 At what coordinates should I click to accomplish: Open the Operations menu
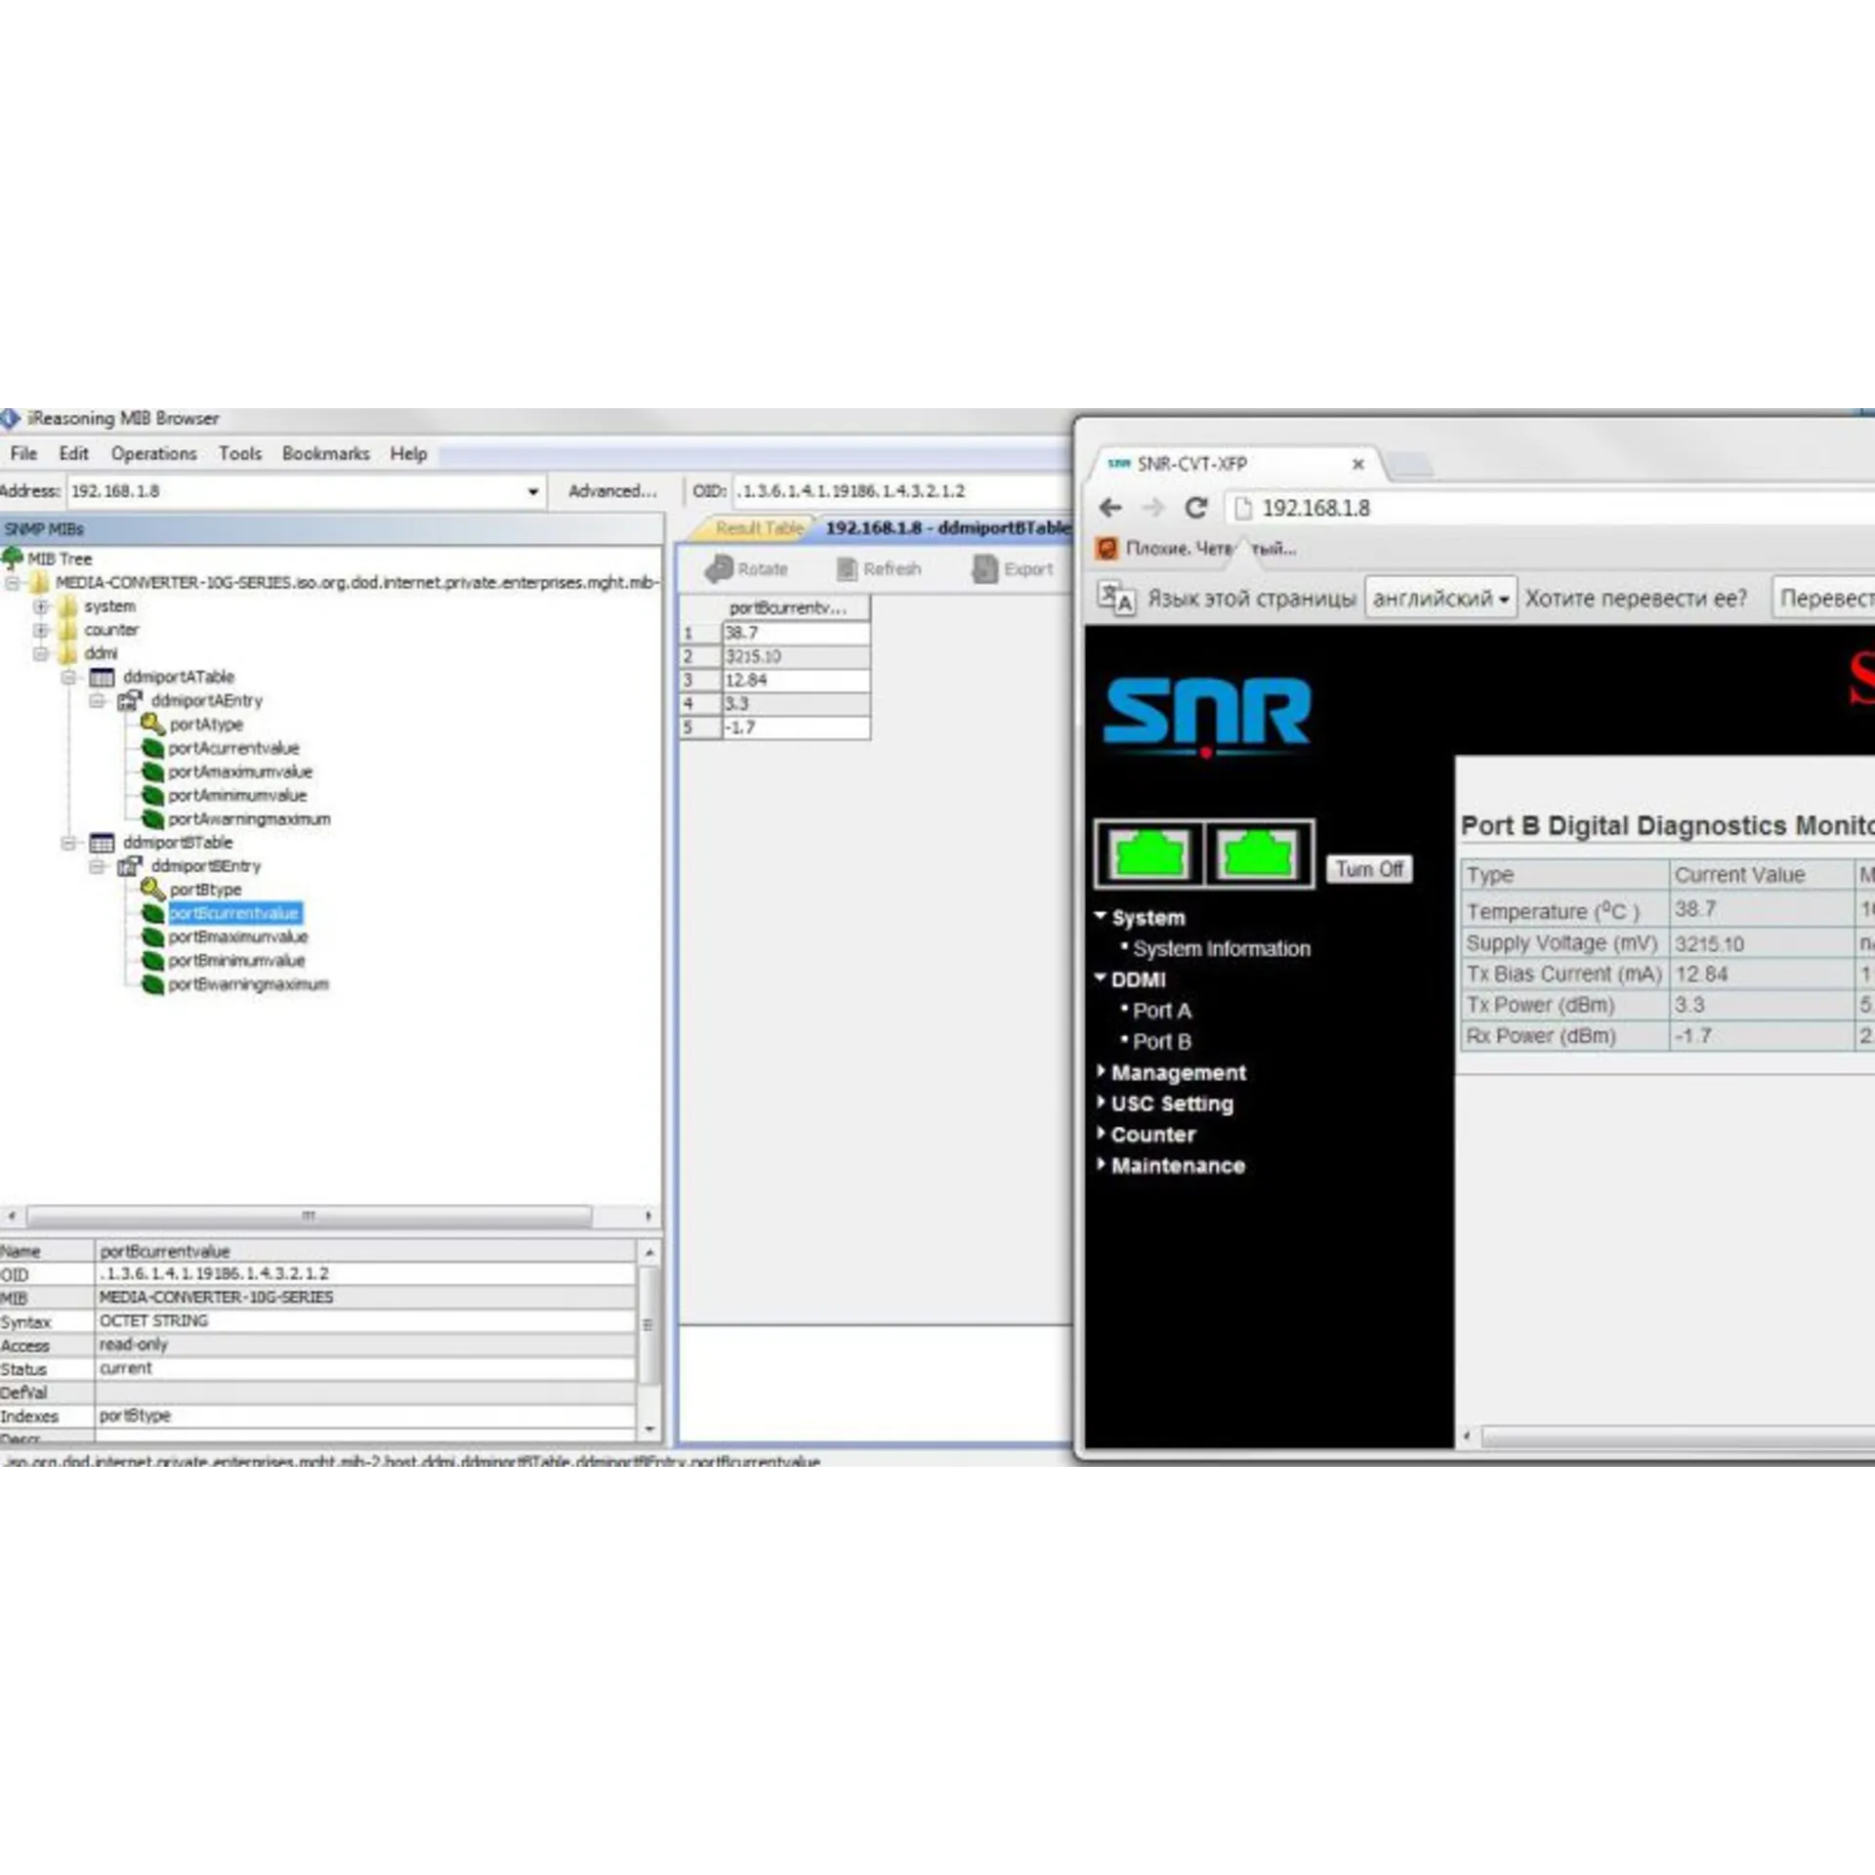coord(153,453)
